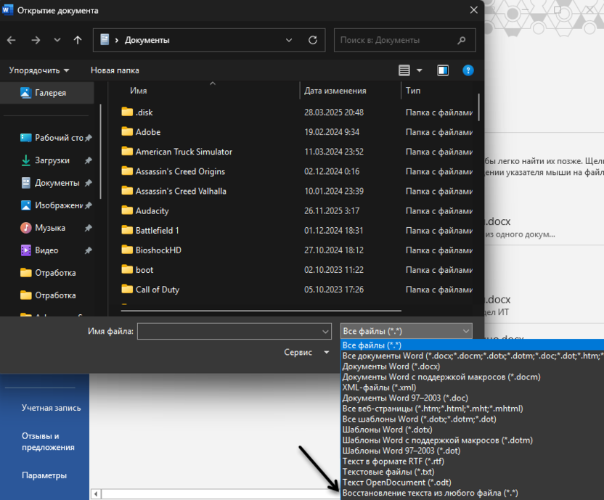Select Галерея in the navigation pane
The width and height of the screenshot is (604, 500).
(47, 93)
